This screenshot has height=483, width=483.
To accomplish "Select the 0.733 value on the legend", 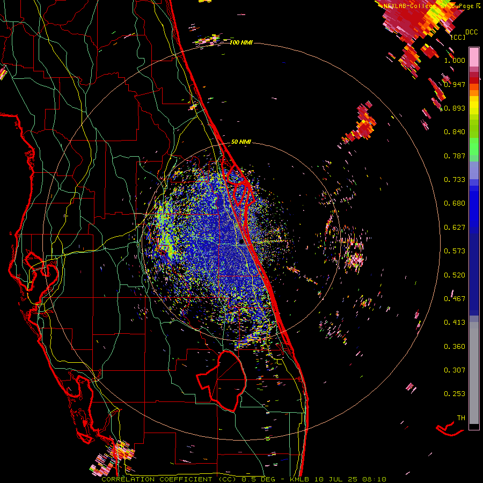I will pos(455,180).
